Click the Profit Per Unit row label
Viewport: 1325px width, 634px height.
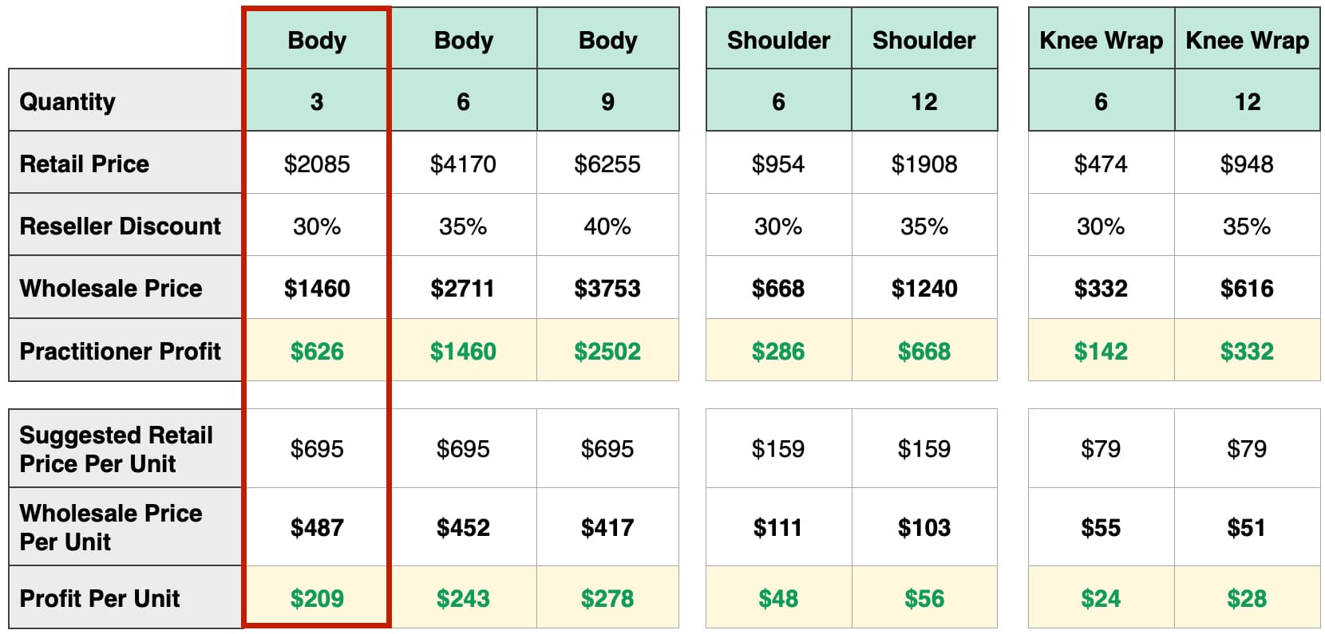[100, 598]
